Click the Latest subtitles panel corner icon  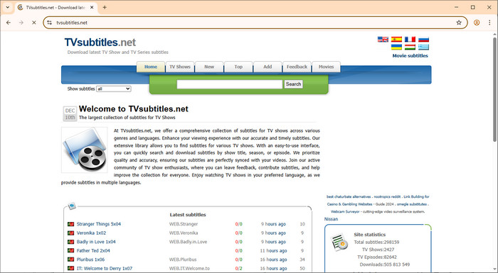(72, 206)
